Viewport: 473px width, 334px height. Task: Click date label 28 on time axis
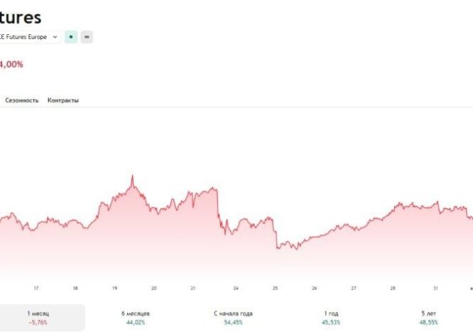tap(392, 288)
